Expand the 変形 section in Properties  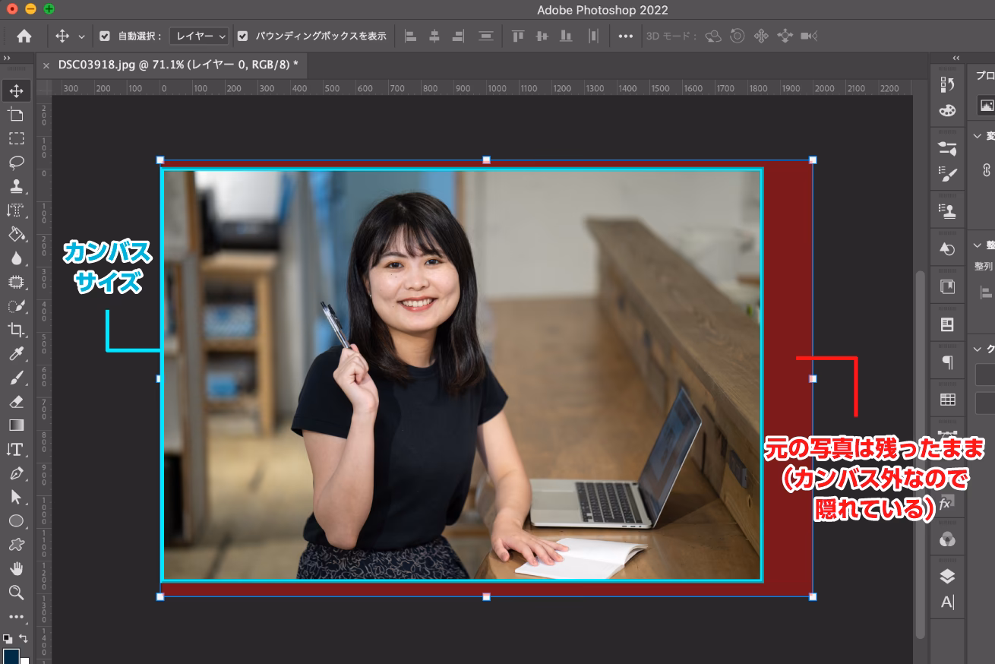pos(979,136)
